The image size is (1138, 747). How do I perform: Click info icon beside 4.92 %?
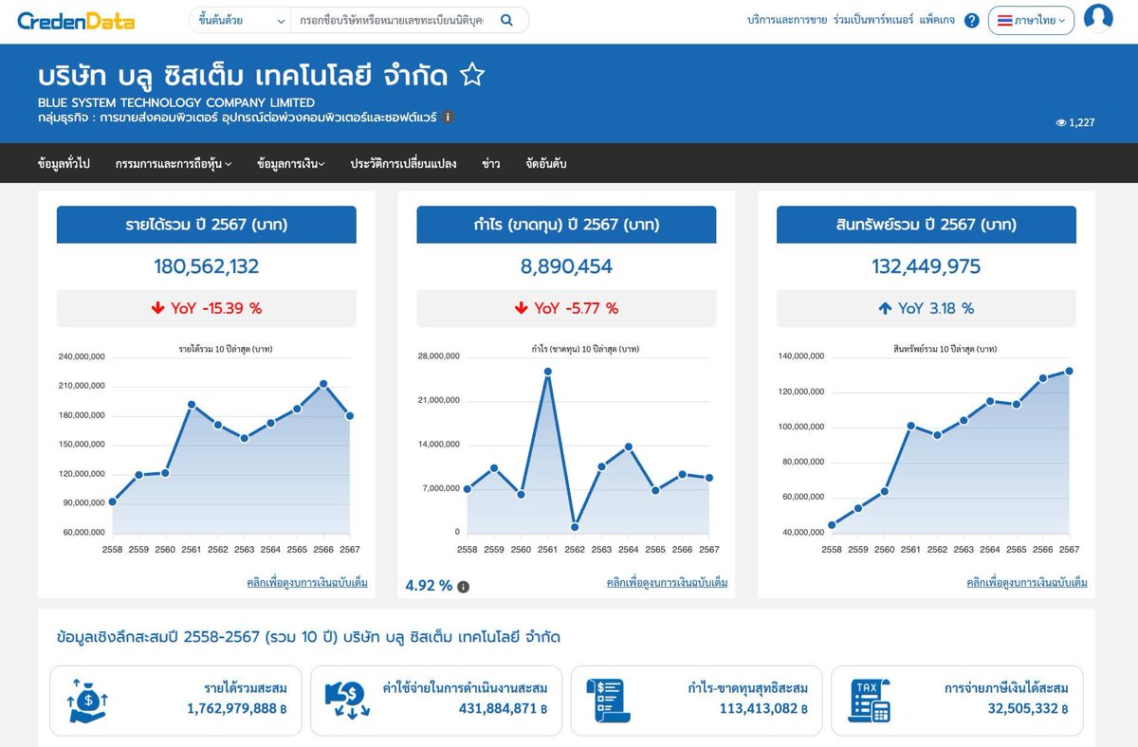point(463,587)
